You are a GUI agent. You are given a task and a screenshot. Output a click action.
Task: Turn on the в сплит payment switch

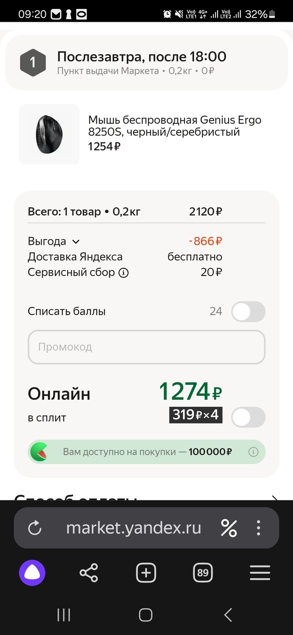click(x=248, y=417)
